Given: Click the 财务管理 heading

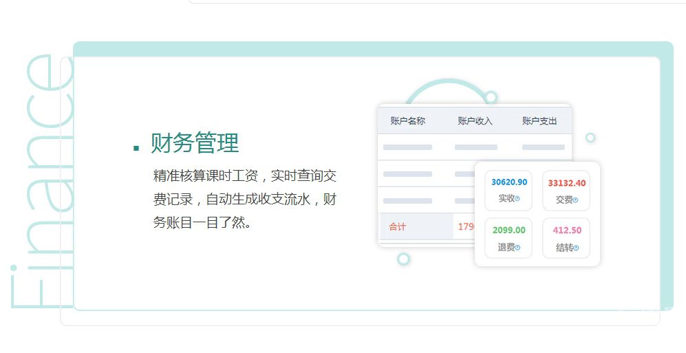Looking at the screenshot, I should click(195, 143).
